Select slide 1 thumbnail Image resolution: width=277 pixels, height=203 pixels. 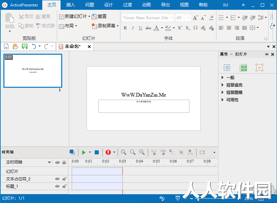coord(33,71)
